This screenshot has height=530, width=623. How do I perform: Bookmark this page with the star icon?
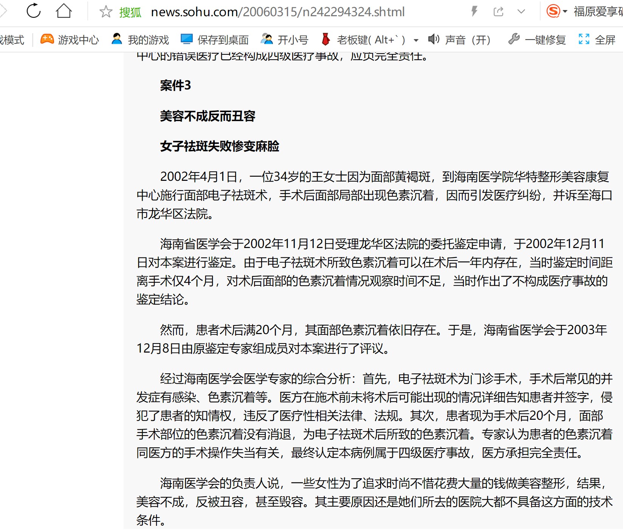106,12
